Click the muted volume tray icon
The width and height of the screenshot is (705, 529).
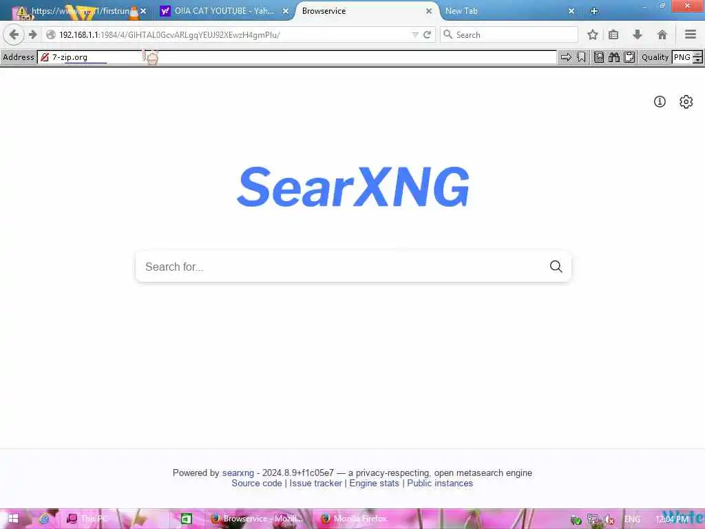(x=609, y=519)
